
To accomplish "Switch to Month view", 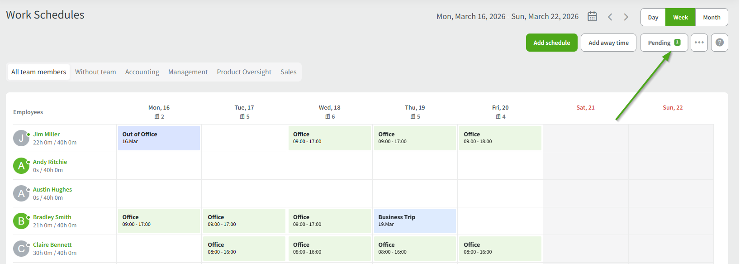I will pyautogui.click(x=712, y=18).
